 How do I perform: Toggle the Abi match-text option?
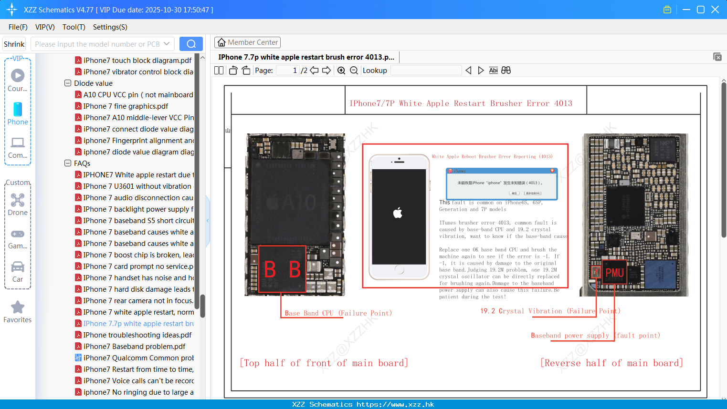[494, 71]
